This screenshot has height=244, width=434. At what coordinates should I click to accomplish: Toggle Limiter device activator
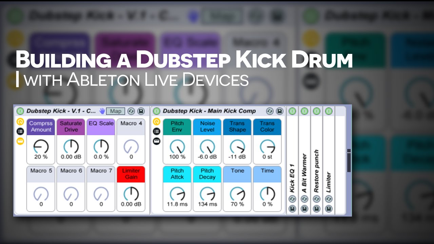(329, 111)
